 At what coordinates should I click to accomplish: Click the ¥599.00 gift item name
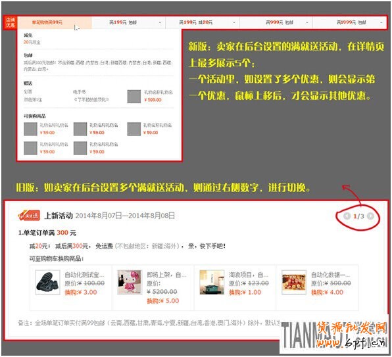159,92
